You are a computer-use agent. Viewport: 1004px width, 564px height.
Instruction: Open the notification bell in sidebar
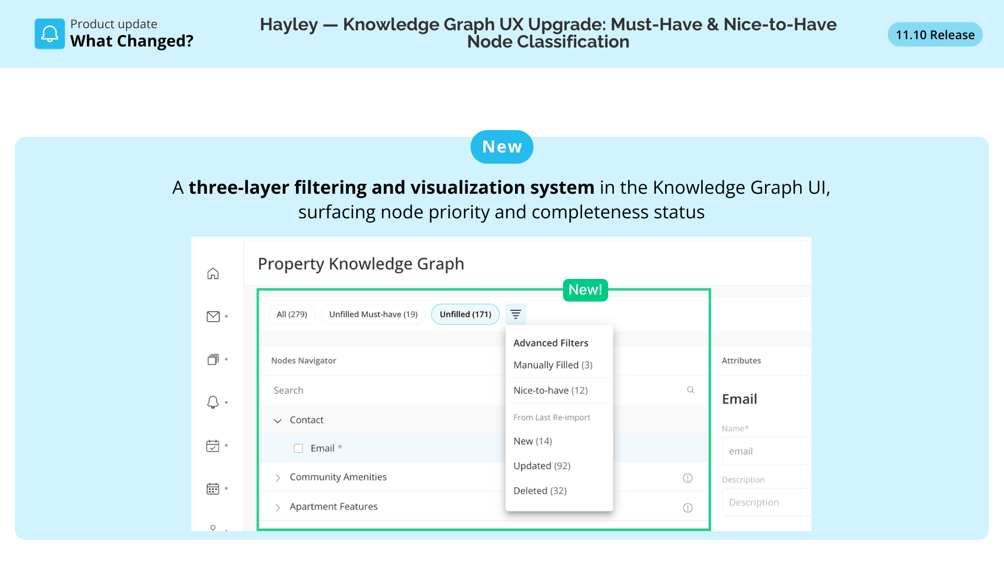213,402
